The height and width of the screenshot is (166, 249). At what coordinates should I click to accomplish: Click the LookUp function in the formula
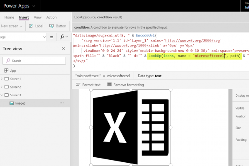click(x=155, y=56)
